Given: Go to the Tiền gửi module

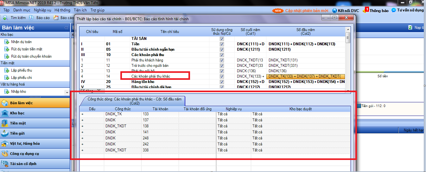Looking at the screenshot, I should [18, 133].
